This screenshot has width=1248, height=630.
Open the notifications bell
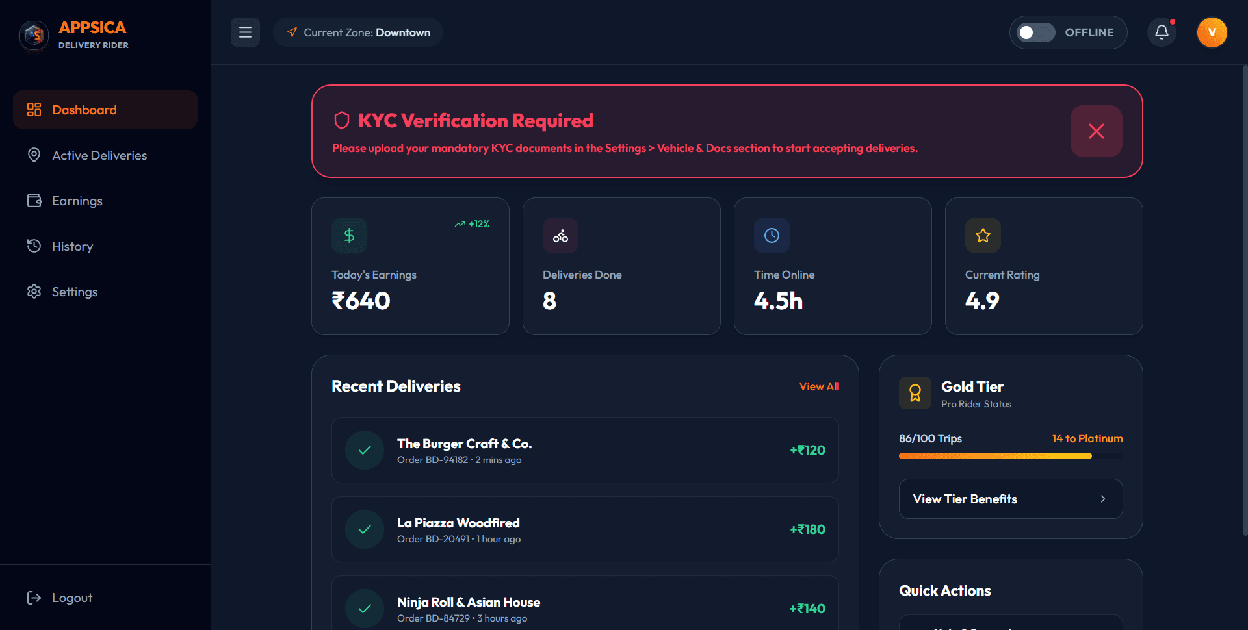click(1162, 32)
